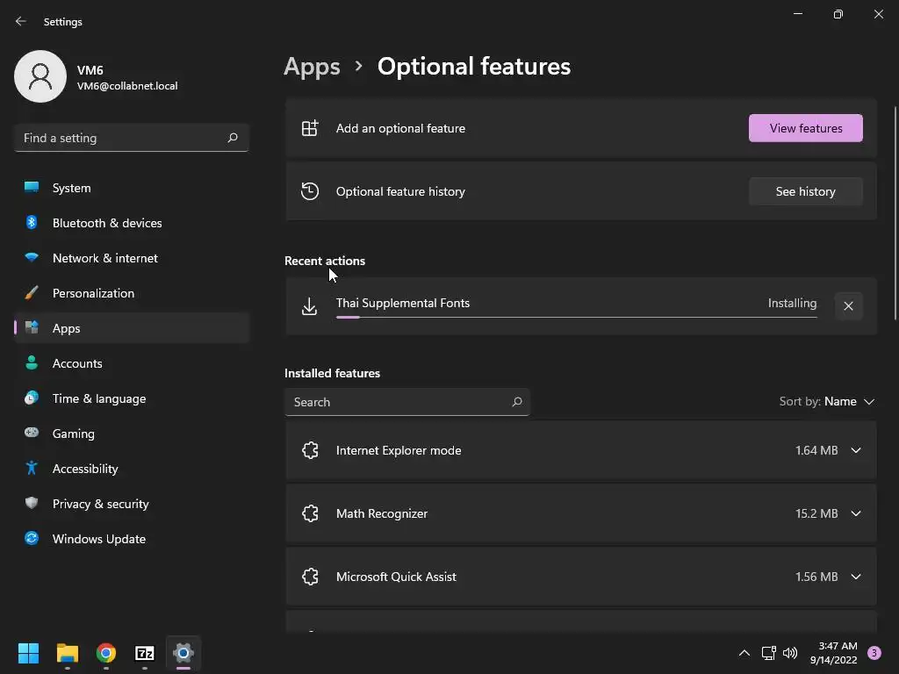Click the Settings back arrow icon
The width and height of the screenshot is (899, 674).
click(21, 21)
